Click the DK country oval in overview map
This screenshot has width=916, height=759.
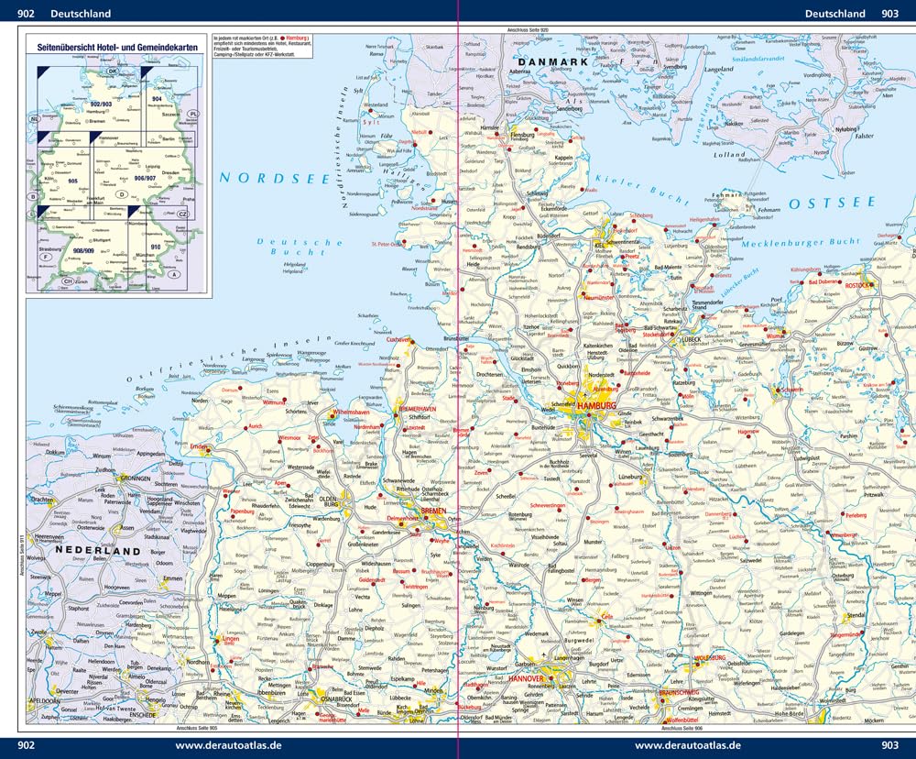pos(112,71)
